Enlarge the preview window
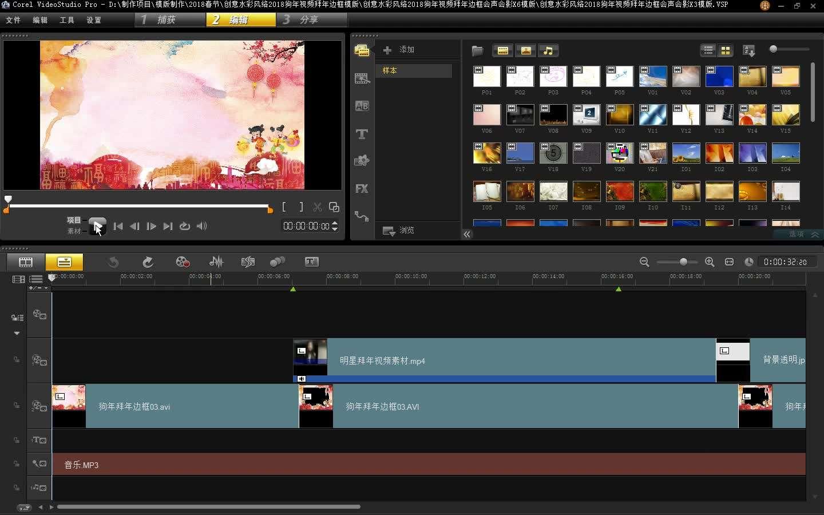The image size is (824, 515). click(x=334, y=207)
